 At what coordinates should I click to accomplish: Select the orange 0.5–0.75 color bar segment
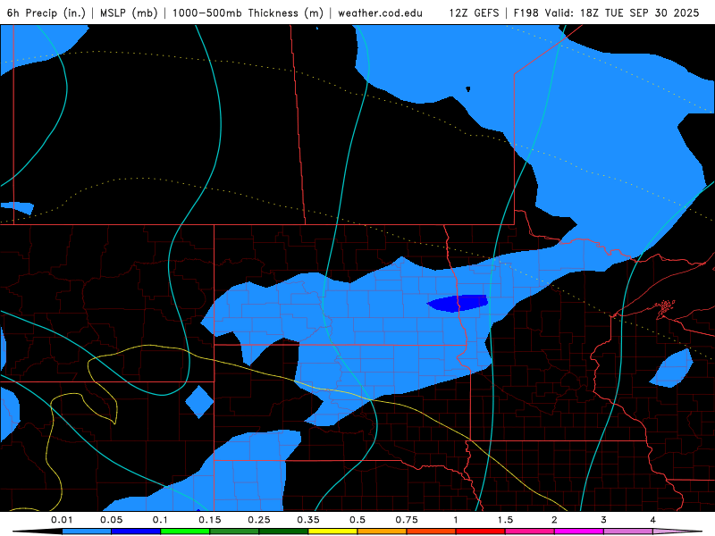(383, 532)
